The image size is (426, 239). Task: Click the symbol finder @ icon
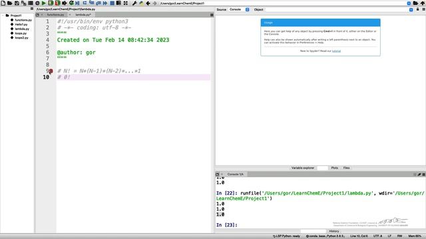tap(37, 3)
